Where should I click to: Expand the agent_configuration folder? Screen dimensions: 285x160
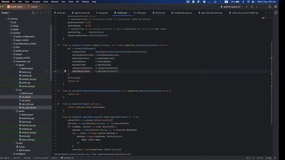[12, 36]
